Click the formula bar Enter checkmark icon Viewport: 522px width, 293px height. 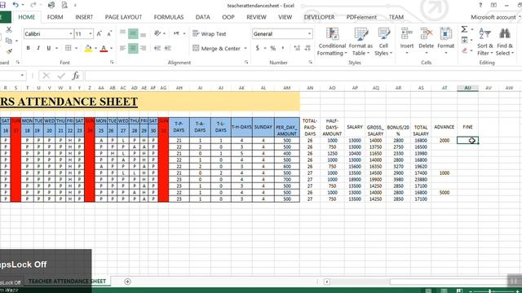click(61, 76)
